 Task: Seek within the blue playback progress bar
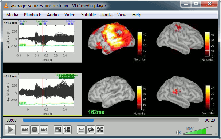click(111, 120)
